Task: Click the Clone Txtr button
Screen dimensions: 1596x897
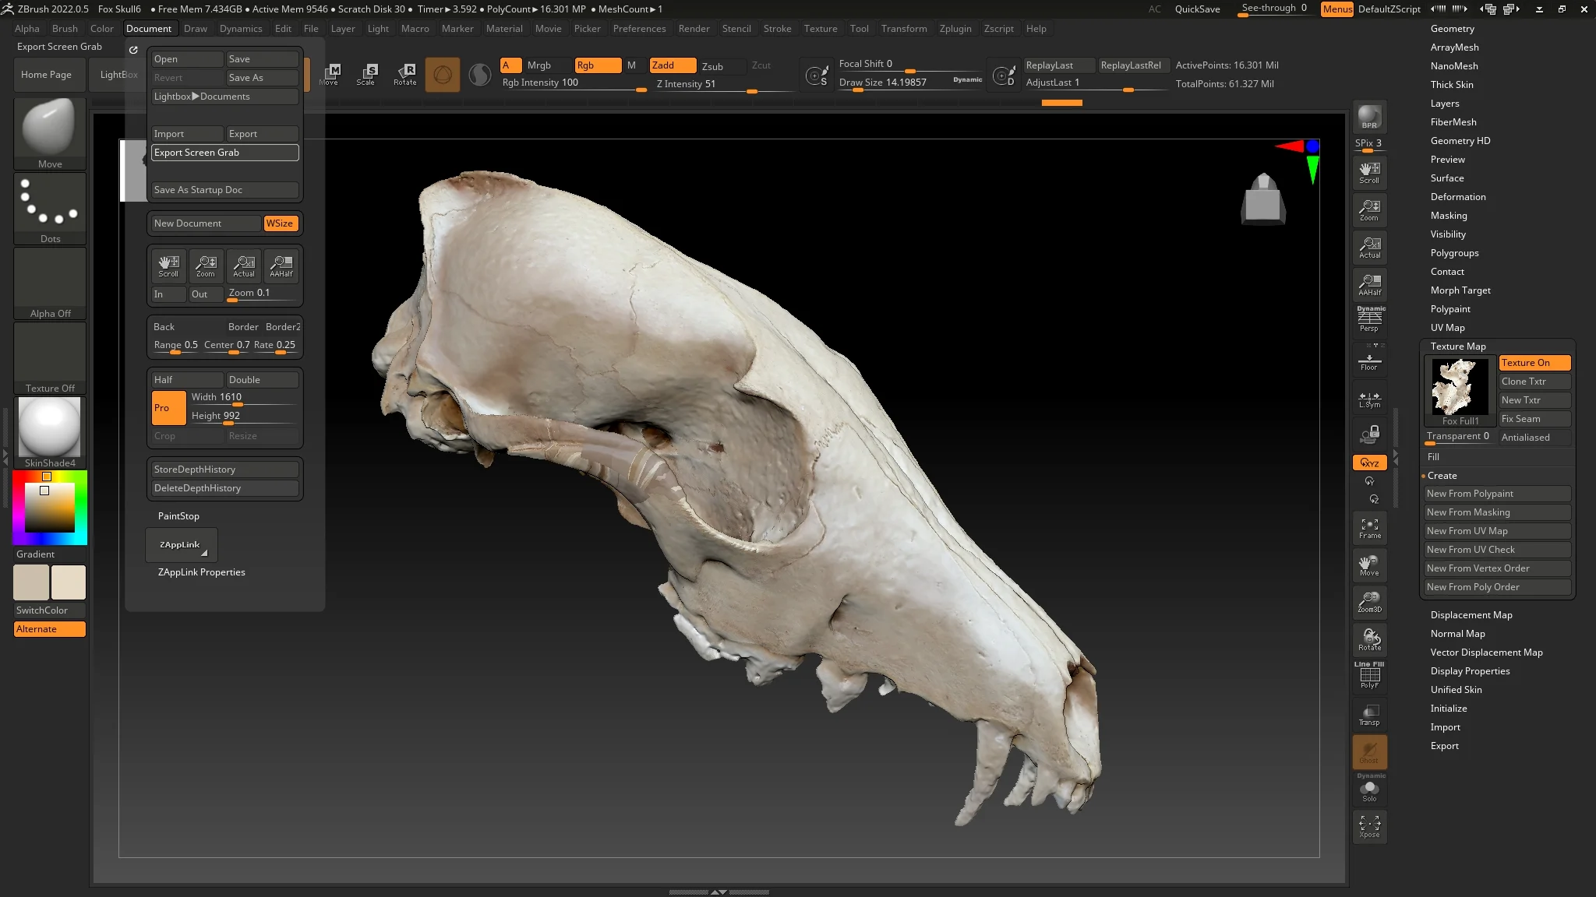Action: click(1534, 382)
